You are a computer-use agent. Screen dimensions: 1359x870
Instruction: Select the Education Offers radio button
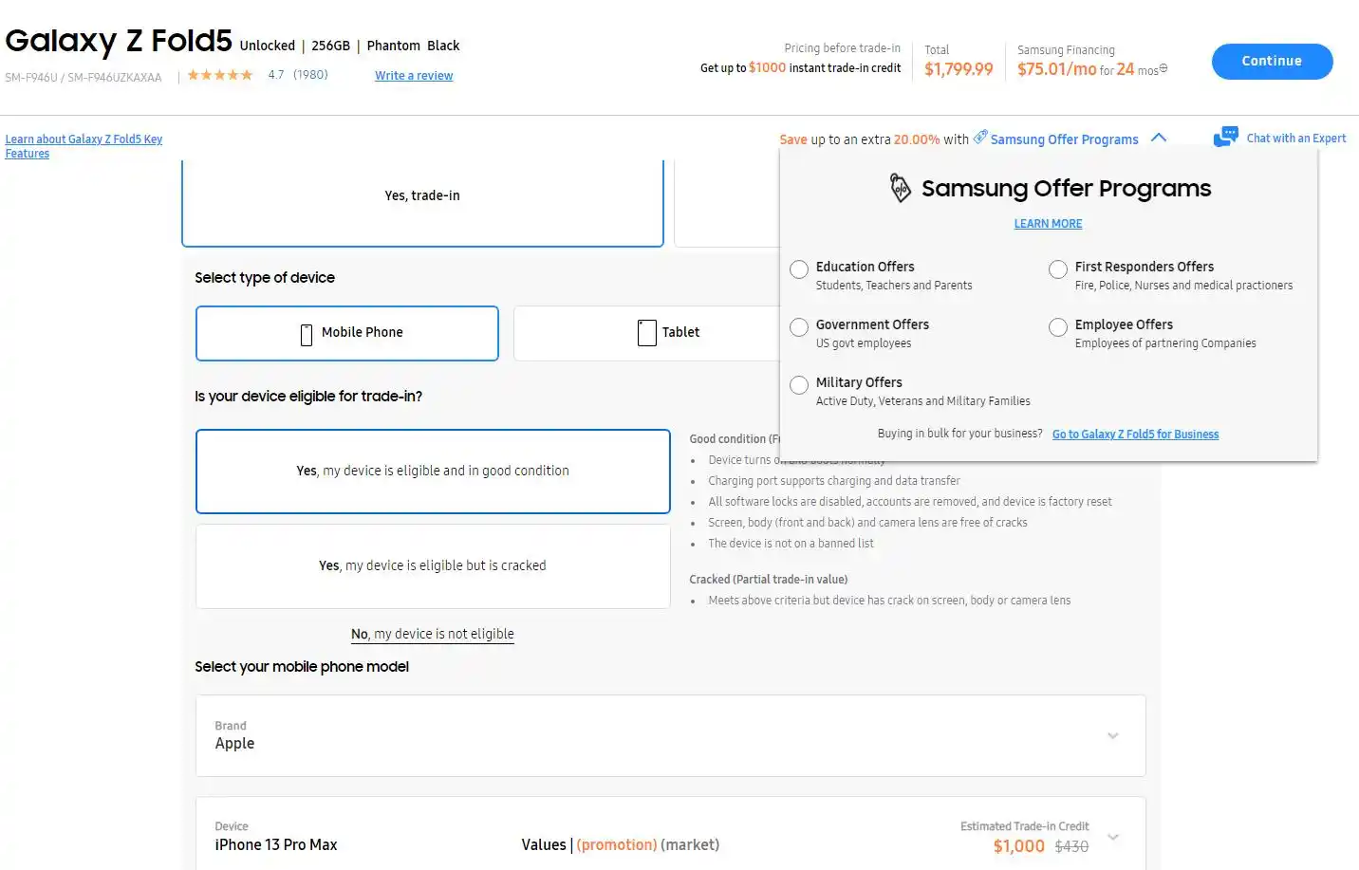click(x=799, y=269)
